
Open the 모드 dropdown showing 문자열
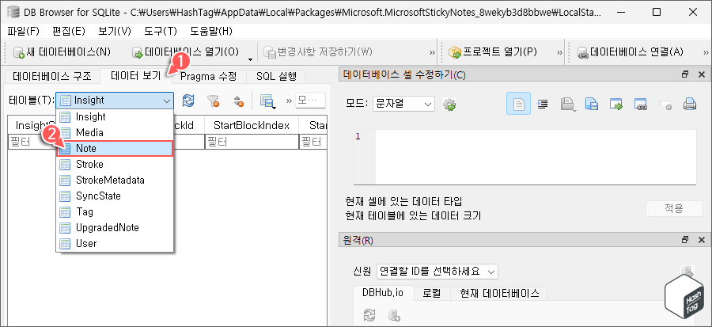[x=403, y=104]
